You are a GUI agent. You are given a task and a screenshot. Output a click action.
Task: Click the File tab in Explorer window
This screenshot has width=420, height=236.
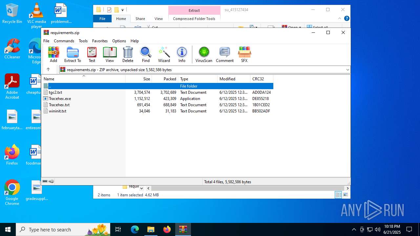(x=102, y=19)
